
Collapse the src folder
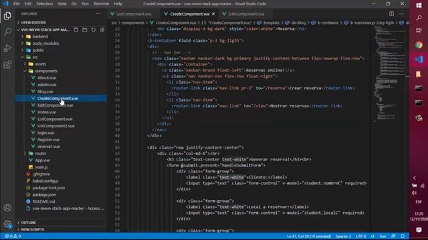35,57
